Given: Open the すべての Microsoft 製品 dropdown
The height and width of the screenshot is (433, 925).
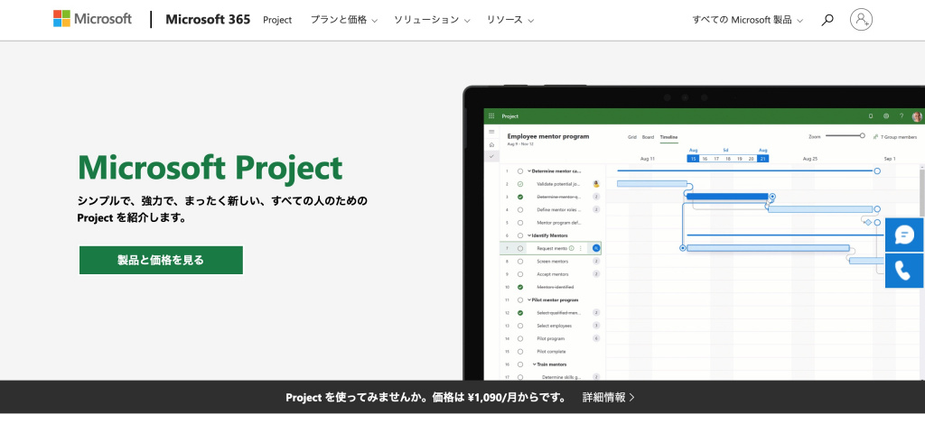Looking at the screenshot, I should [747, 20].
